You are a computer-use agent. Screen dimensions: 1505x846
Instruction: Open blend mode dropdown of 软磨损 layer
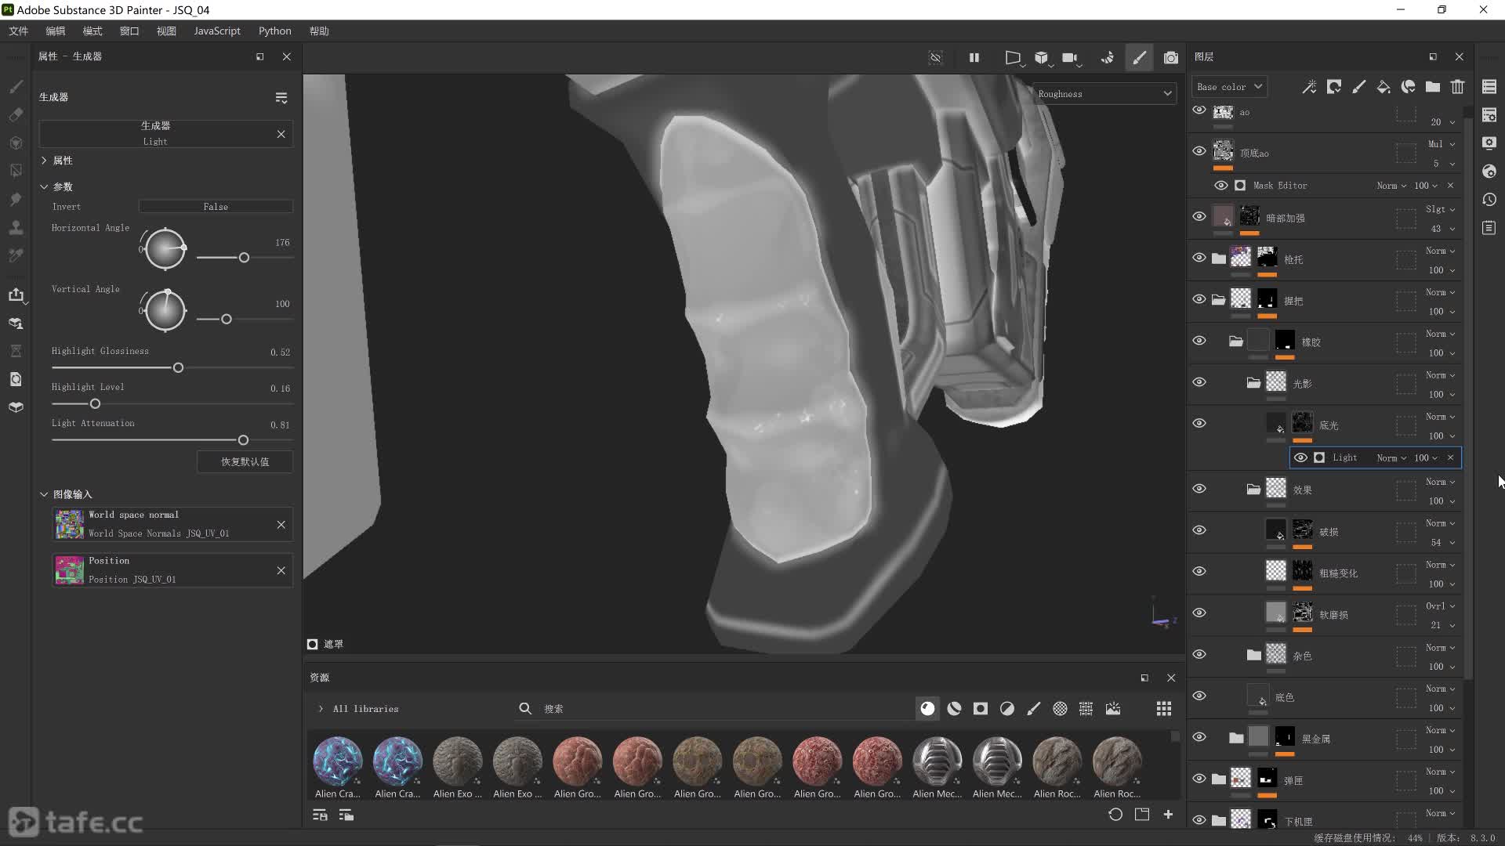[x=1441, y=606]
